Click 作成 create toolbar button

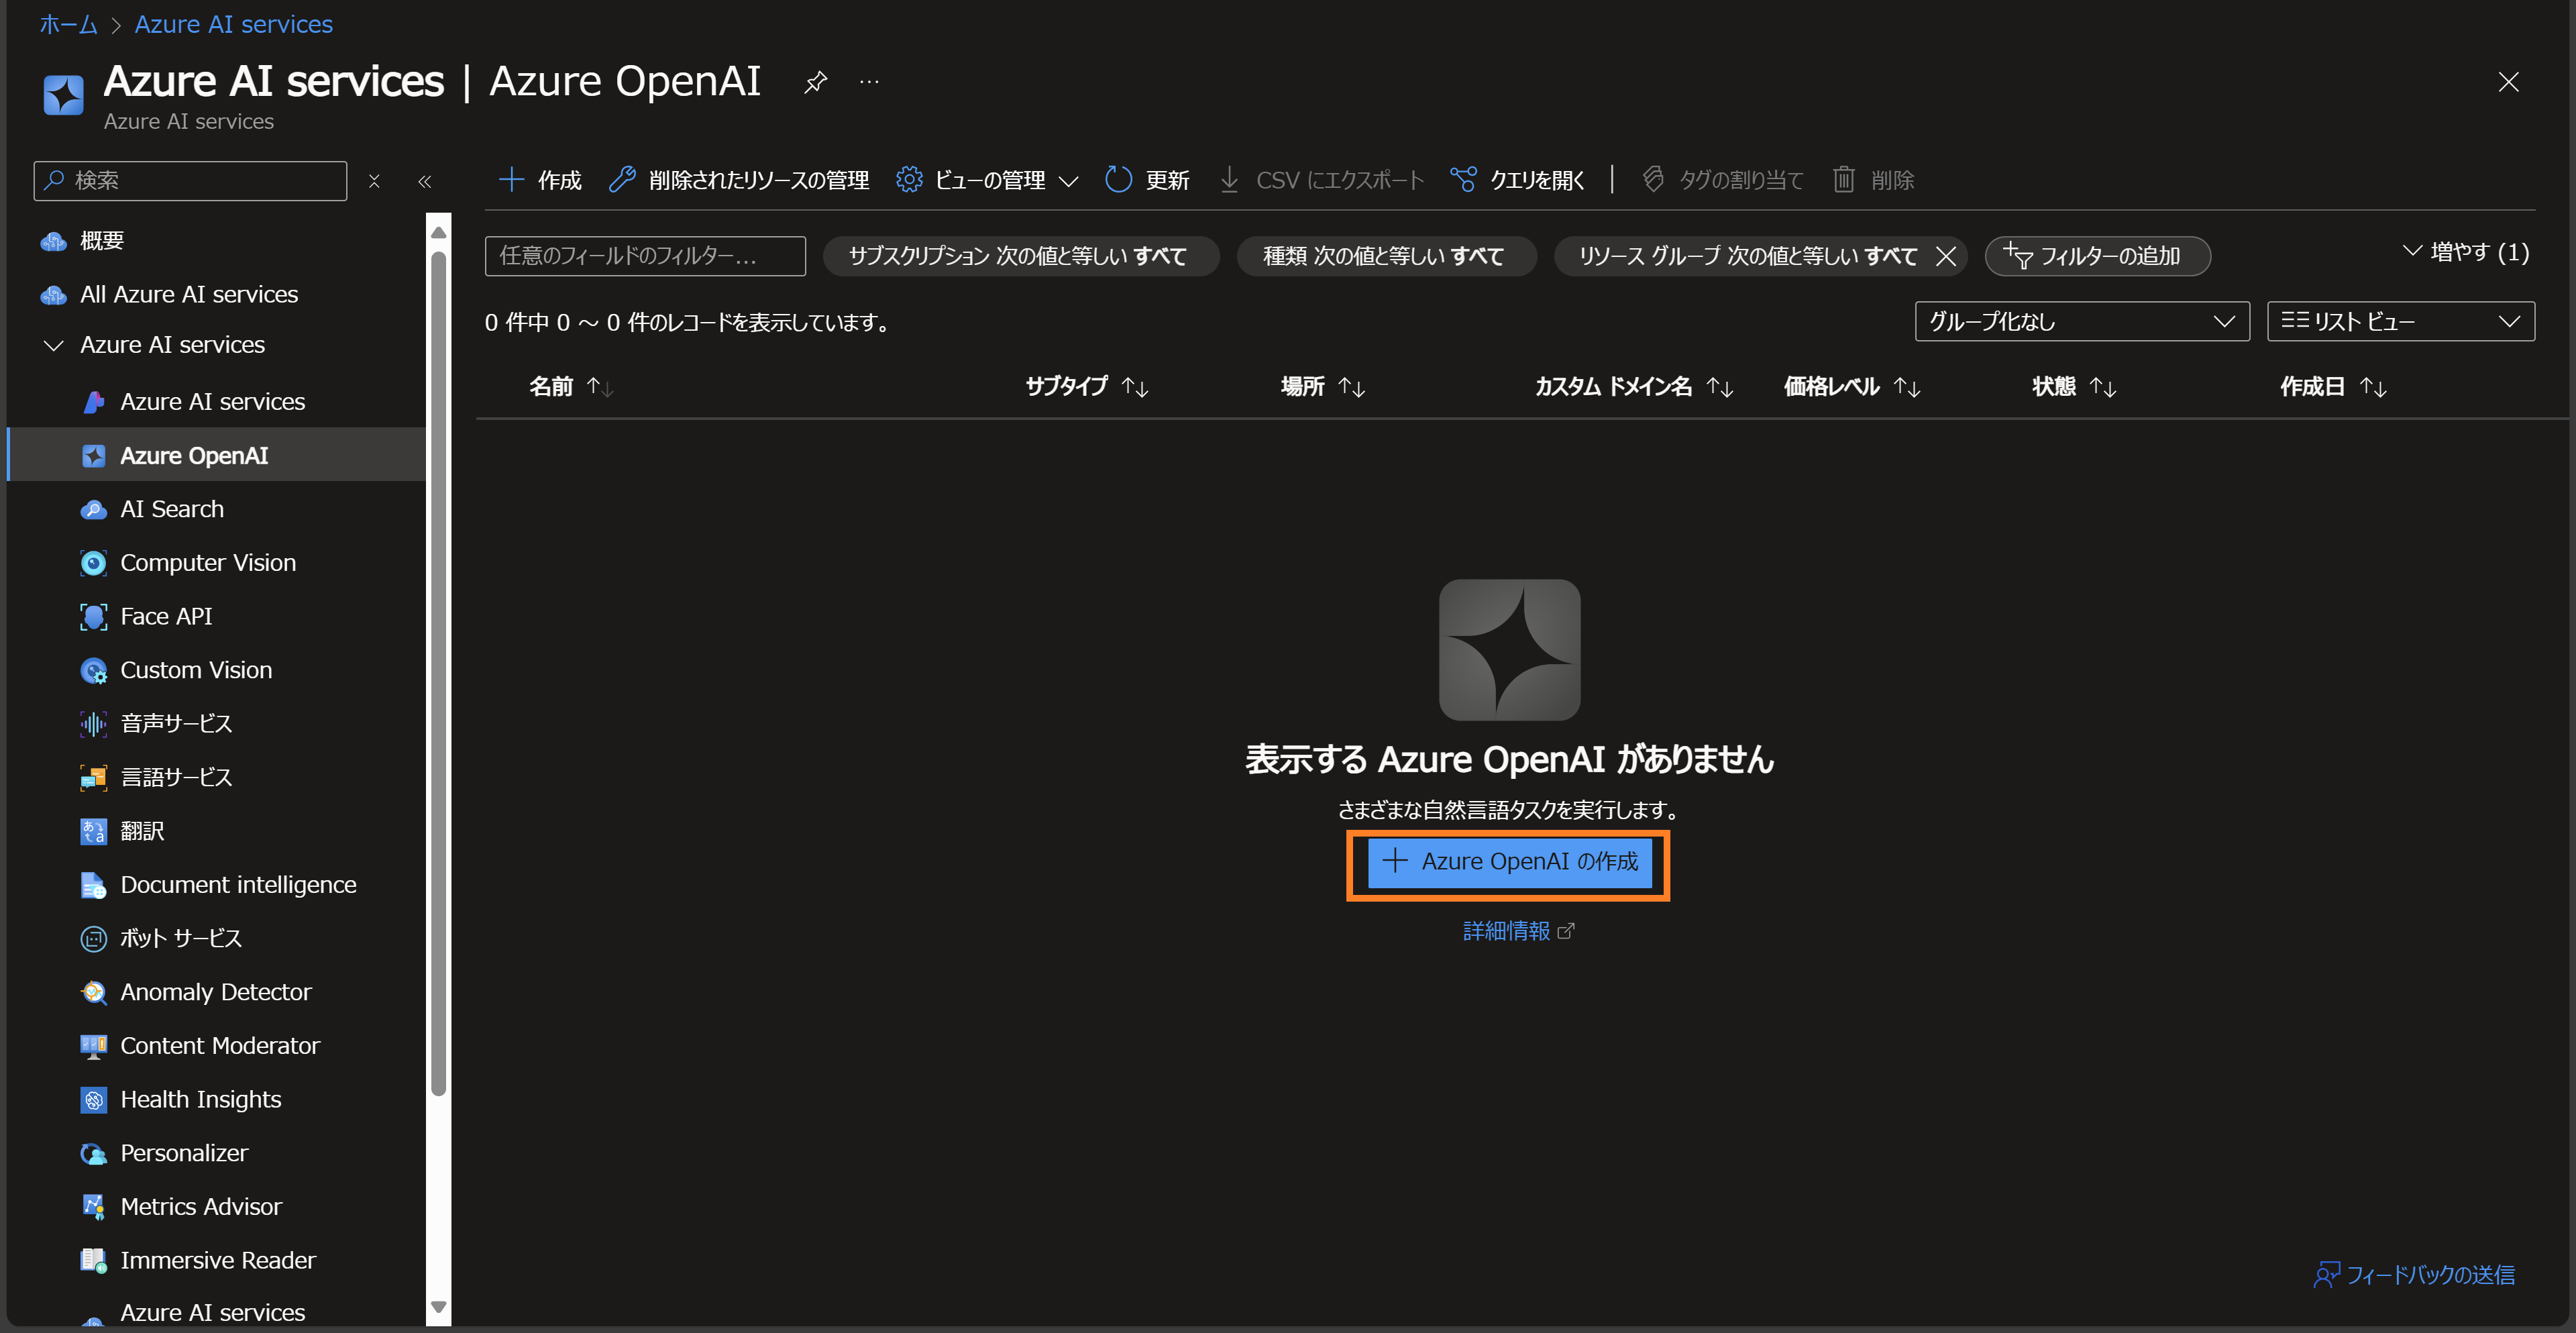(540, 180)
